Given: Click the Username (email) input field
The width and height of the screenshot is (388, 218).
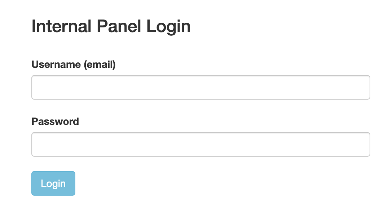Looking at the screenshot, I should click(x=201, y=87).
